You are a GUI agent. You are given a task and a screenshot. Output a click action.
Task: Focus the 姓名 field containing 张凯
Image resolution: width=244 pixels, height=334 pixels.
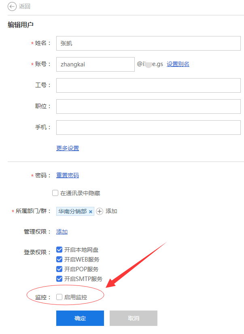149,43
